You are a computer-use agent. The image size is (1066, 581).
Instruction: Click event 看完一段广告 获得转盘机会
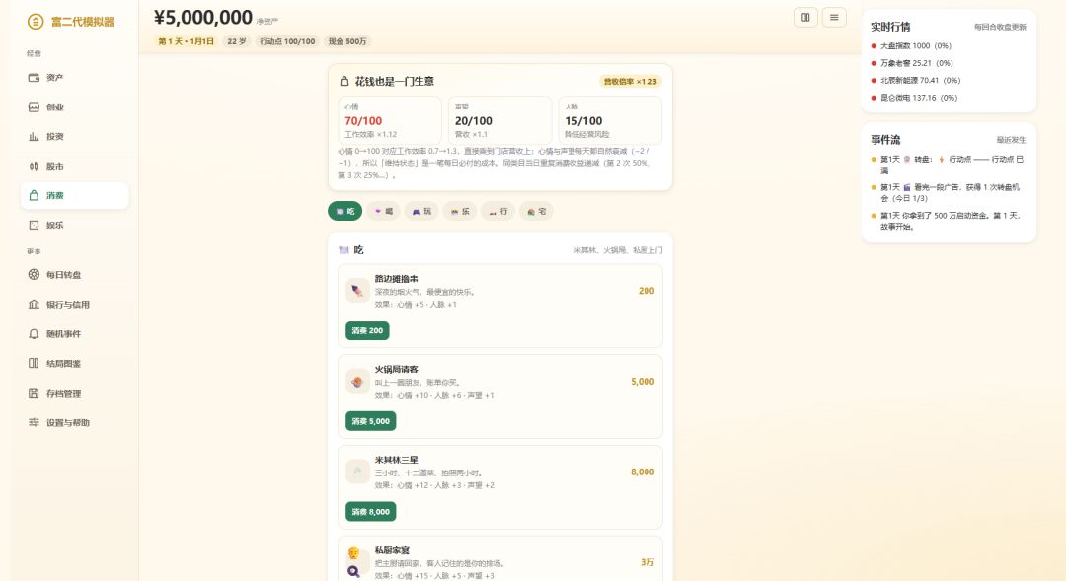[x=950, y=193]
